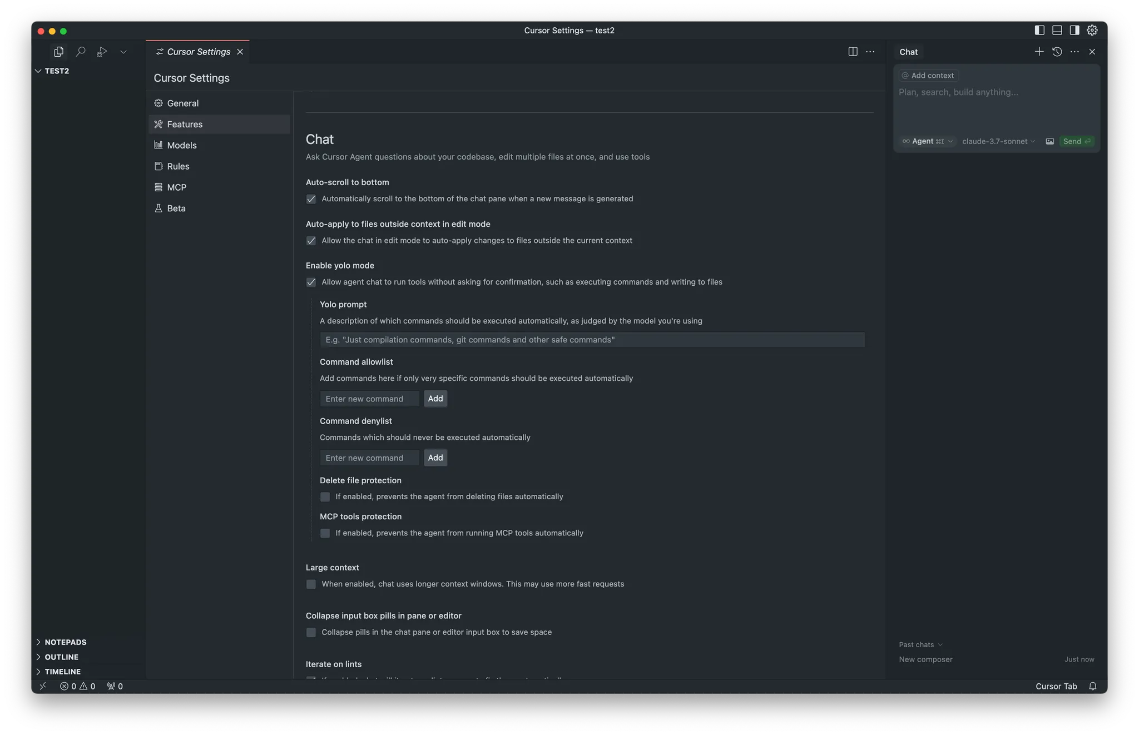1139x735 pixels.
Task: Expand the activity bar overflow chevron
Action: click(x=123, y=52)
